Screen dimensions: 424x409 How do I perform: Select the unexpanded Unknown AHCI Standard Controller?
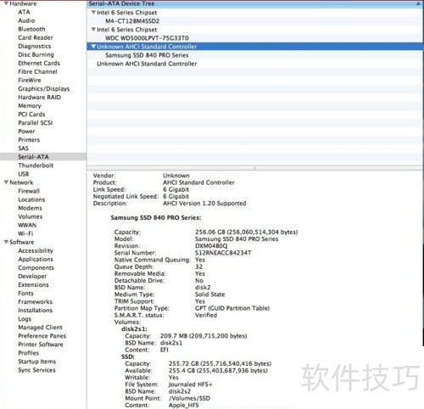tap(255, 64)
